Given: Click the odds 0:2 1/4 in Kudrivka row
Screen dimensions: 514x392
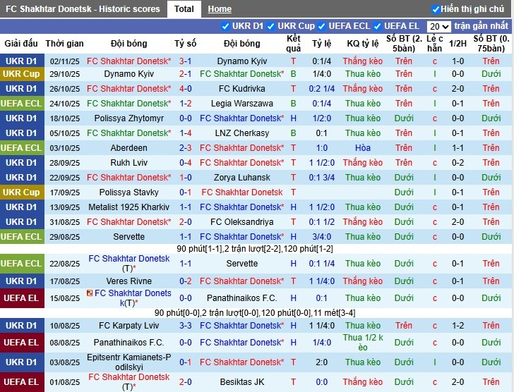Looking at the screenshot, I should (x=321, y=89).
